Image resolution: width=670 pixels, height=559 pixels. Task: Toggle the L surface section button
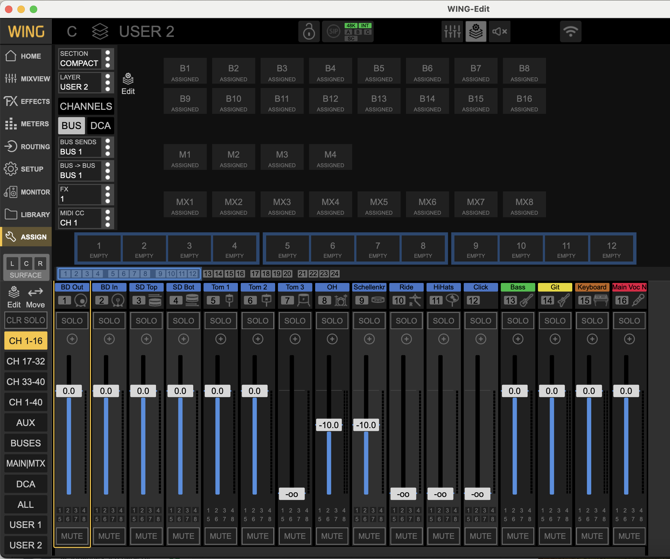12,263
